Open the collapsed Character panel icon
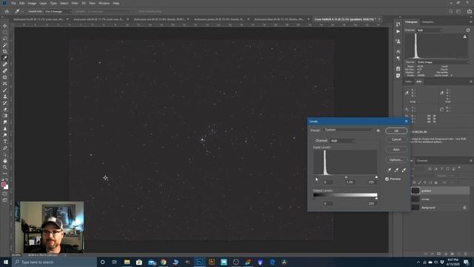 pyautogui.click(x=398, y=51)
